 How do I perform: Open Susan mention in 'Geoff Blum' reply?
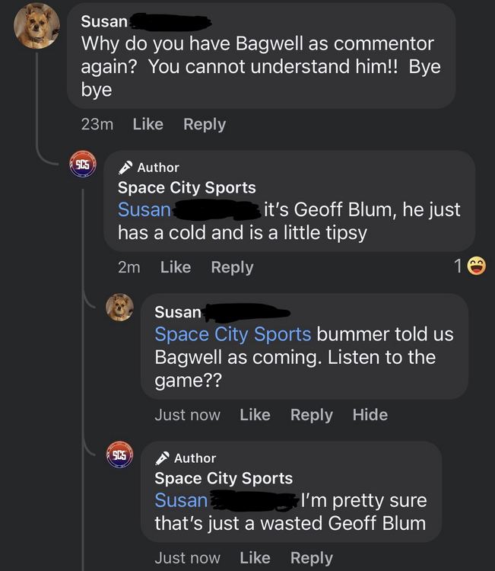(144, 209)
